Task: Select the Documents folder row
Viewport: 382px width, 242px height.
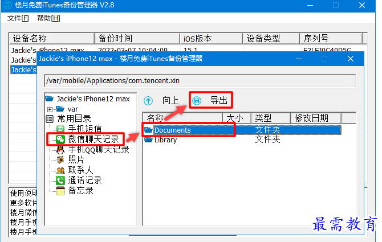Action: click(x=242, y=130)
